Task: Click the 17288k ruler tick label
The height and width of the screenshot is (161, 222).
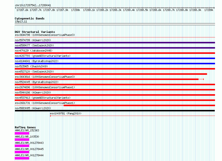Action: point(76,10)
